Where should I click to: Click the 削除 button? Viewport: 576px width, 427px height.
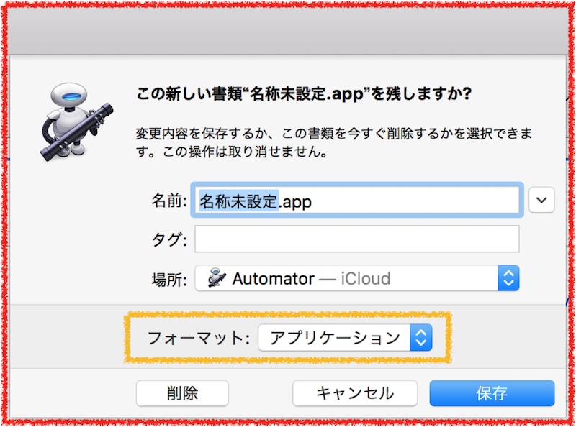[182, 393]
